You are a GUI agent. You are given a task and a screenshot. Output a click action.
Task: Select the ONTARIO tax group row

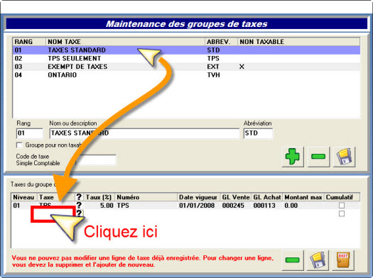[186, 75]
